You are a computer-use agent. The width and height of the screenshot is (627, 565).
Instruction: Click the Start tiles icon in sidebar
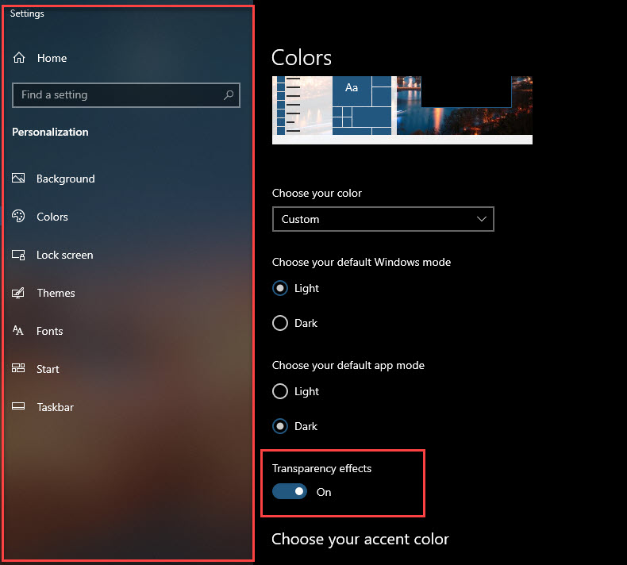[19, 369]
